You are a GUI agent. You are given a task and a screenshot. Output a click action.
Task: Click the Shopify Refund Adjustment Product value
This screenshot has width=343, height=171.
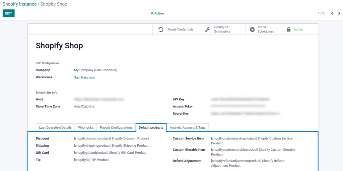[248, 163]
